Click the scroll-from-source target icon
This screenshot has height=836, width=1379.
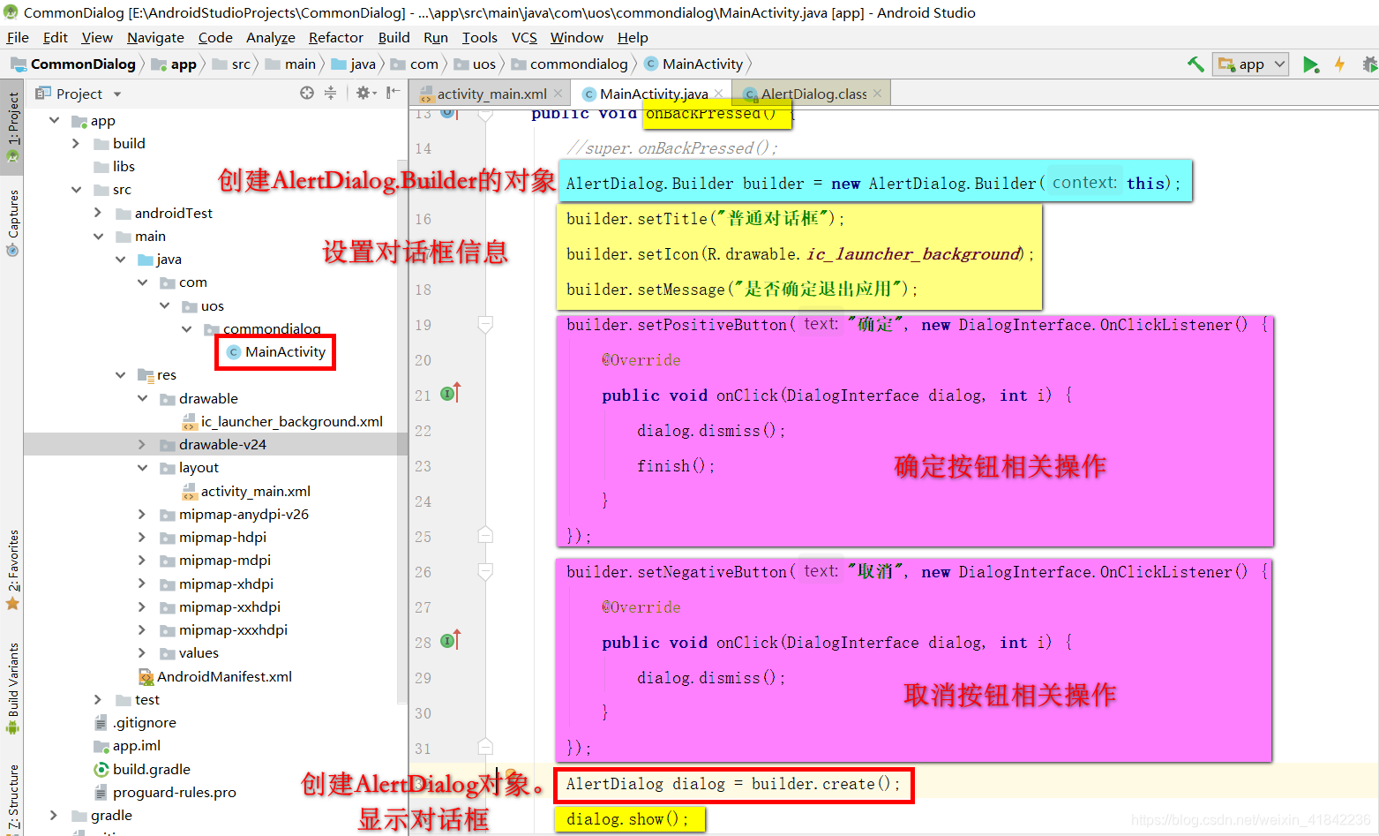[x=306, y=93]
